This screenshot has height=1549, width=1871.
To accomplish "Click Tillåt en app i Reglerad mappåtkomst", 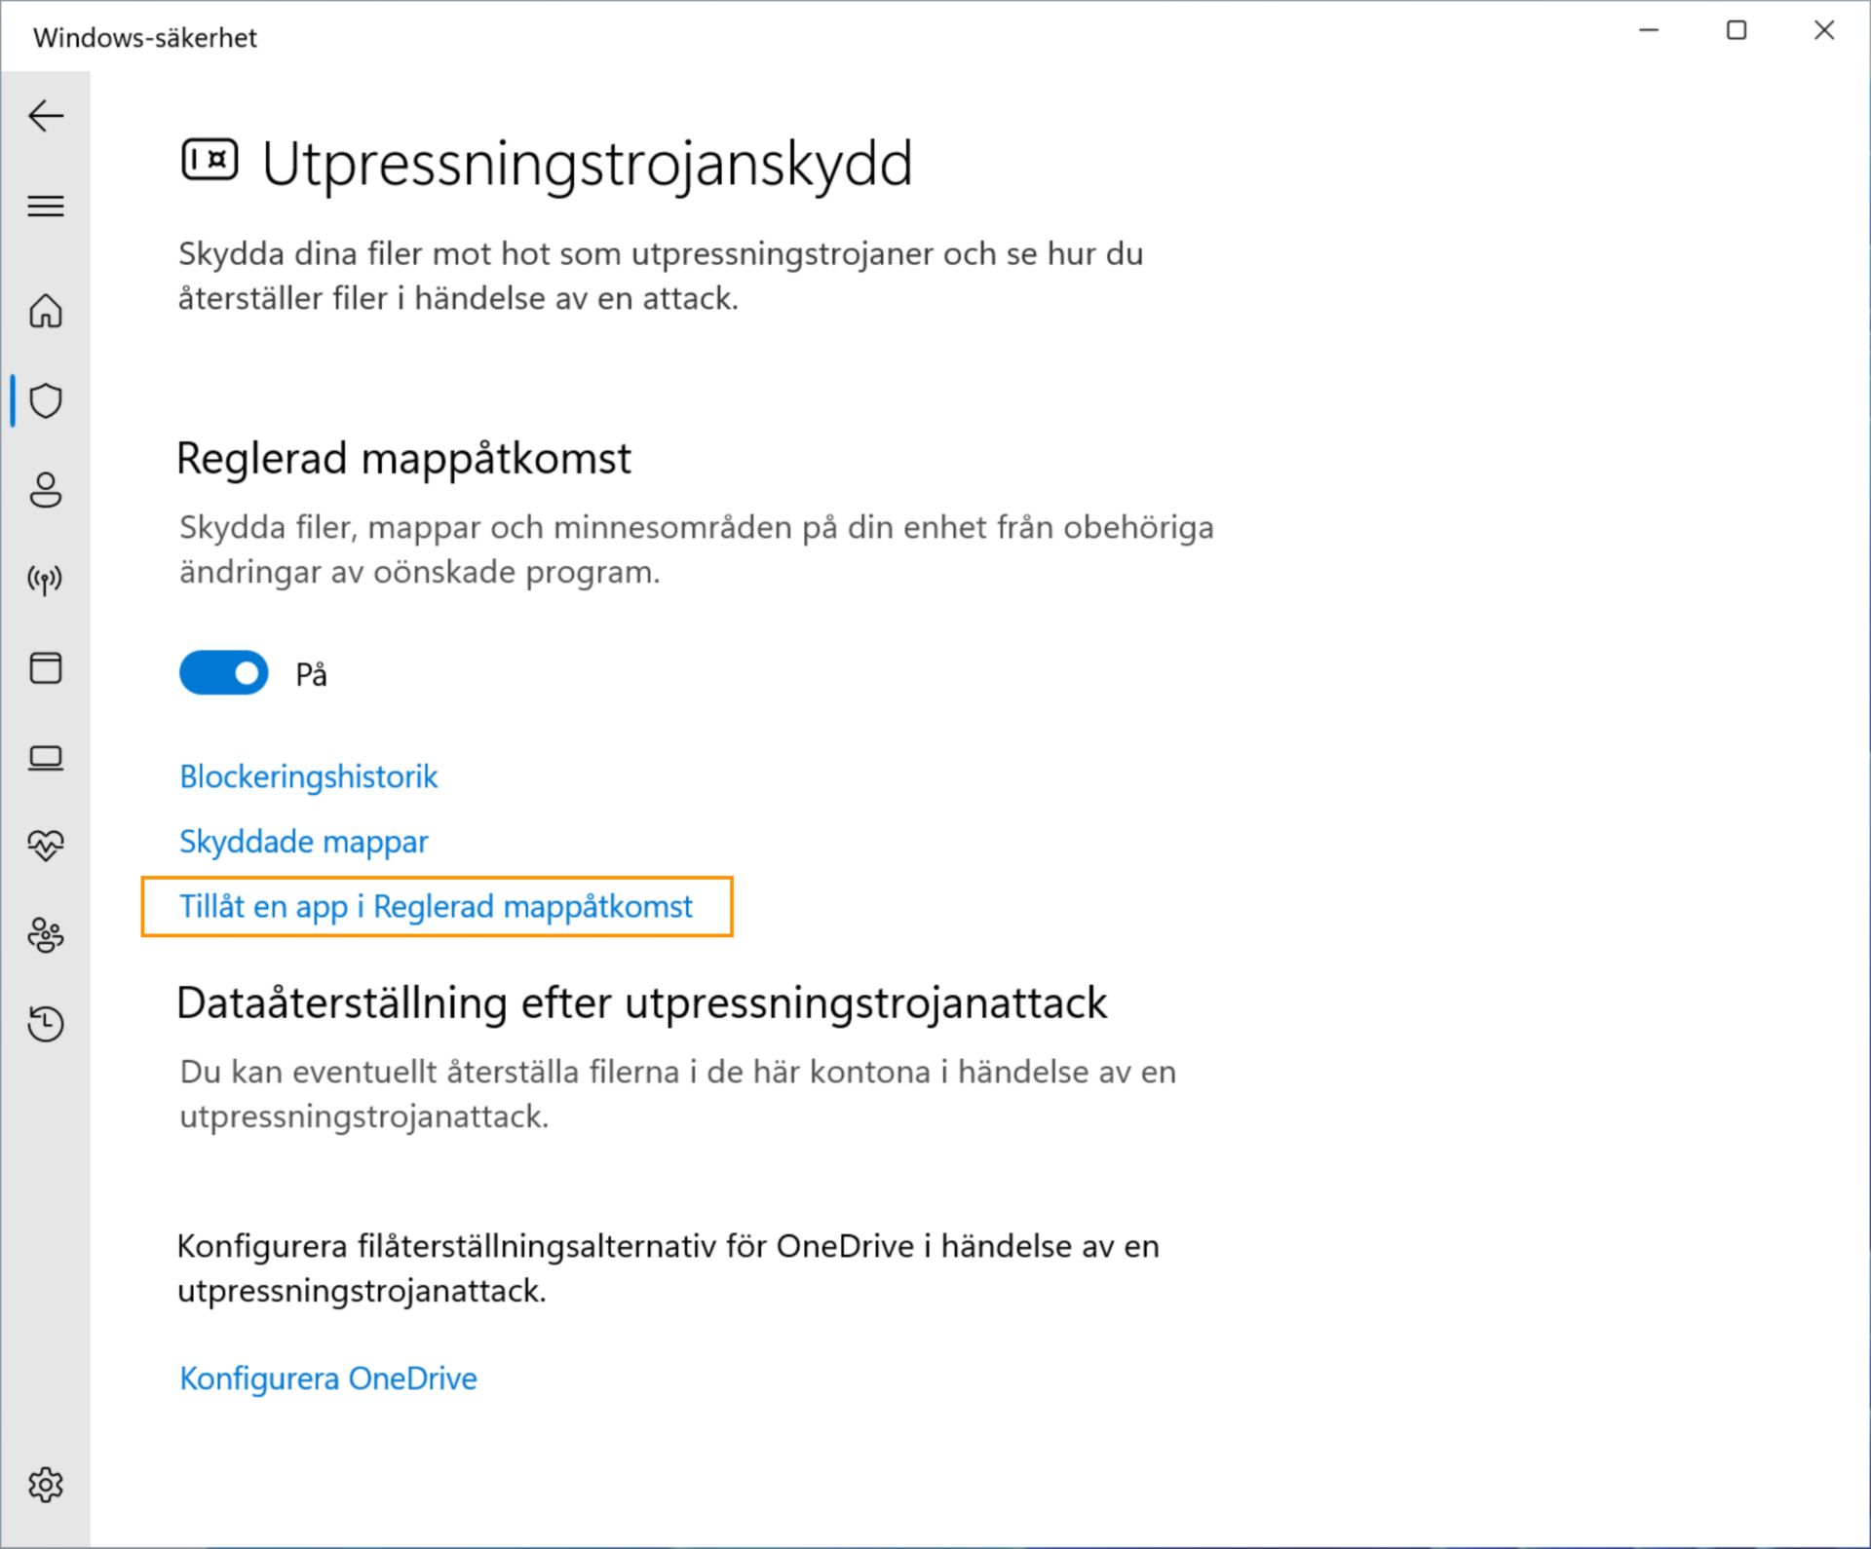I will (x=436, y=907).
